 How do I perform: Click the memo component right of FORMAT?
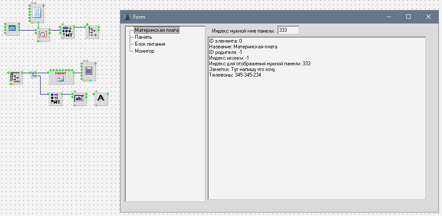click(x=88, y=71)
